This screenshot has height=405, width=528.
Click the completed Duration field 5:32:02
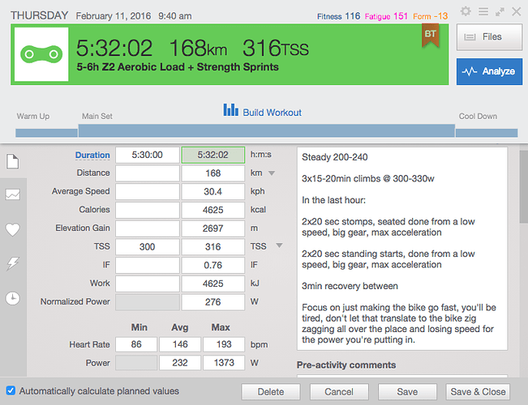click(x=212, y=155)
